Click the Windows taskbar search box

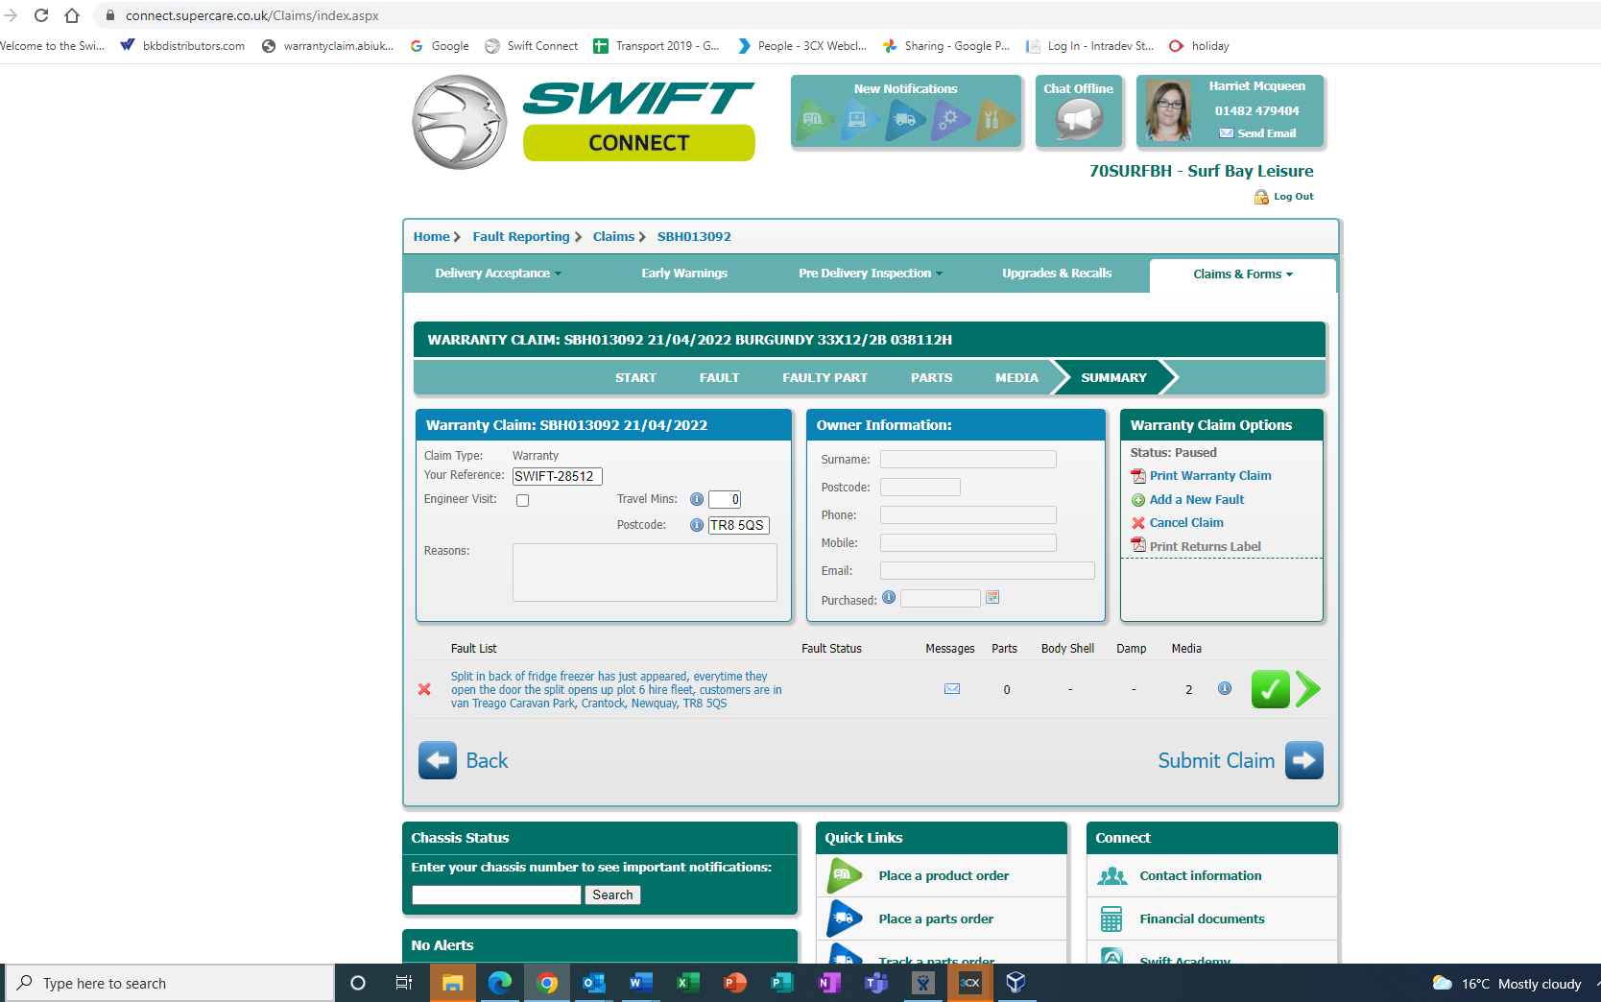point(171,983)
